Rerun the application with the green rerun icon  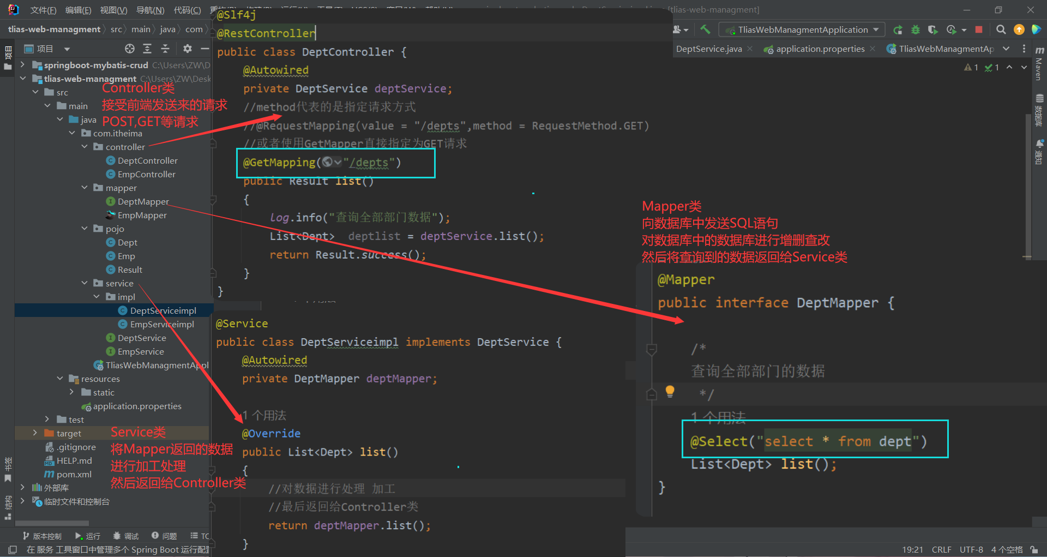click(x=898, y=29)
